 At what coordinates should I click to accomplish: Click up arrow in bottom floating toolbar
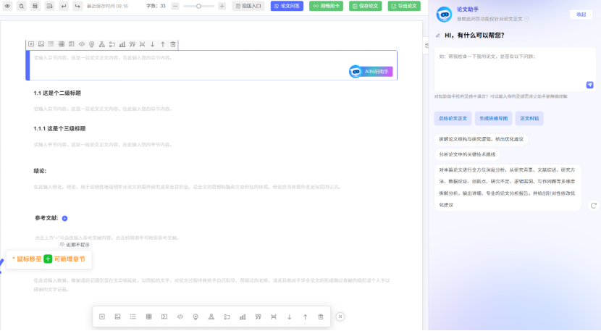(305, 317)
